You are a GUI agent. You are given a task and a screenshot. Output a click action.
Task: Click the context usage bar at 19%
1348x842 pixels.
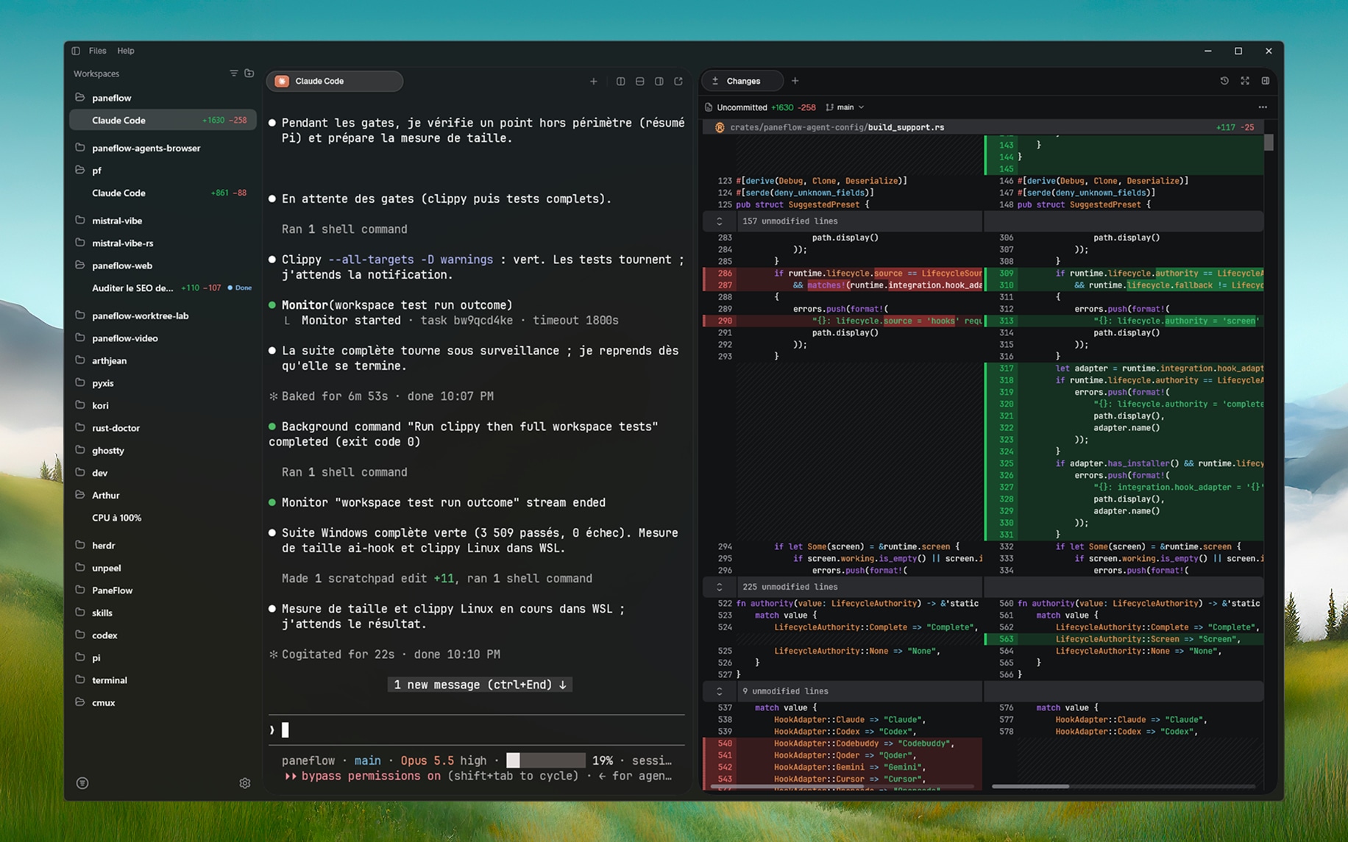coord(546,760)
